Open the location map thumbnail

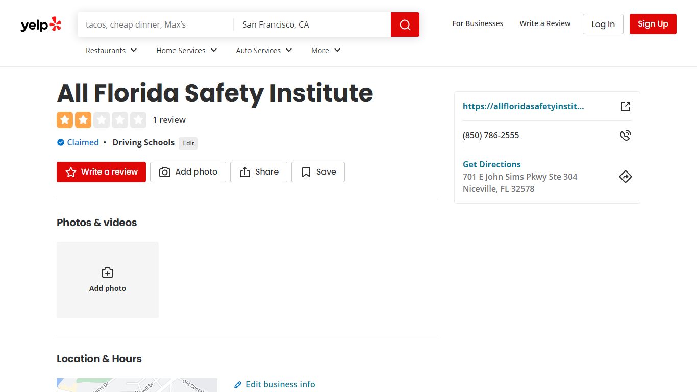point(137,385)
